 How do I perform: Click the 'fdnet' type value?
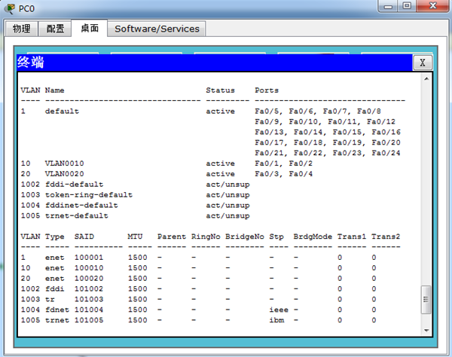(57, 310)
